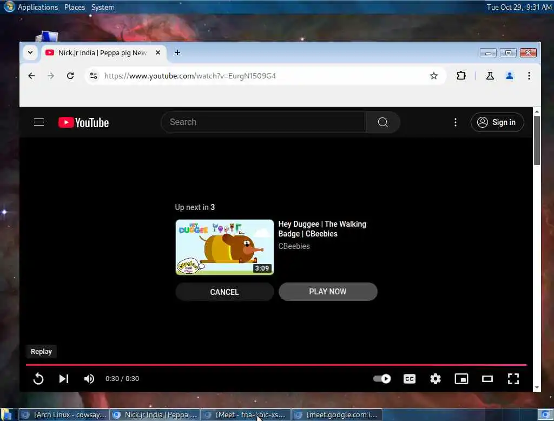The width and height of the screenshot is (554, 421).
Task: Reload the current page
Action: click(x=70, y=76)
